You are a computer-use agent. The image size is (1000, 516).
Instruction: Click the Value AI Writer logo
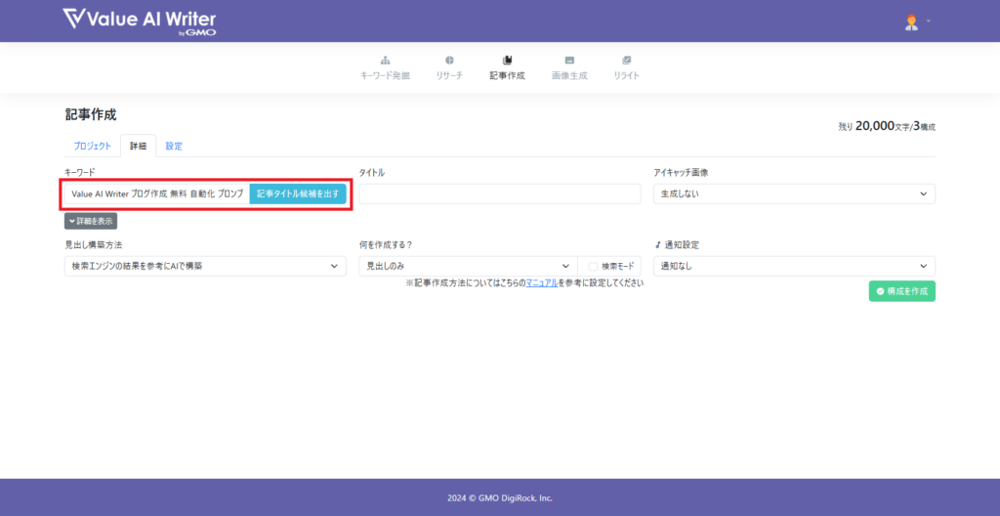coord(139,21)
